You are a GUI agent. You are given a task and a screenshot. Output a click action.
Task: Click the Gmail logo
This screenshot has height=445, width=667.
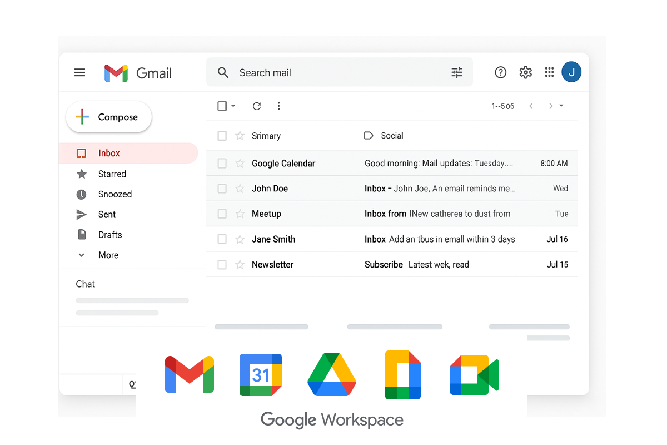click(138, 73)
